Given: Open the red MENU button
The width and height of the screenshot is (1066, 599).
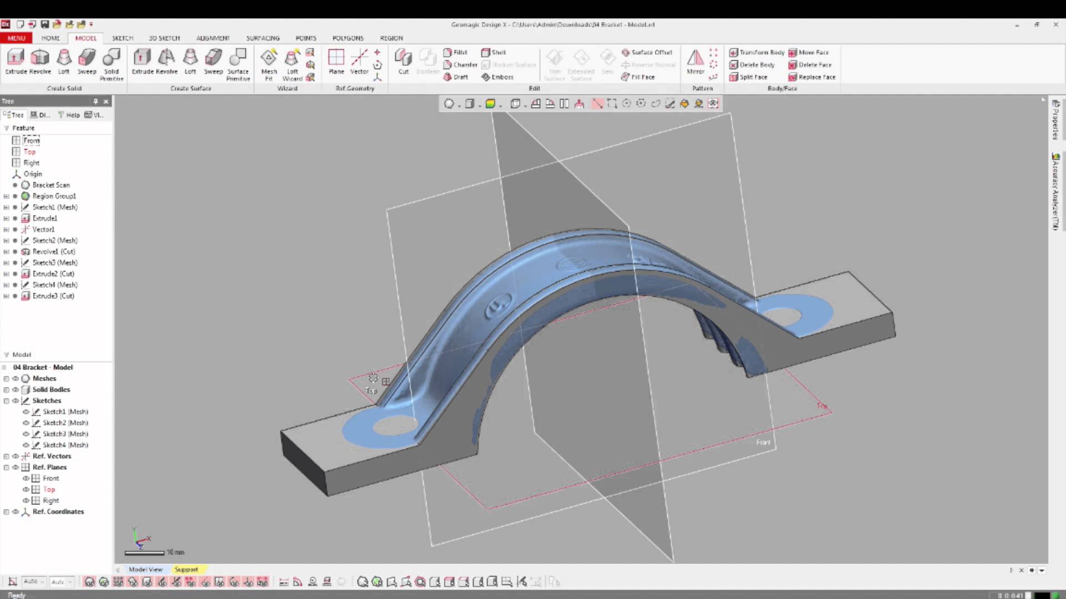Looking at the screenshot, I should coord(16,38).
